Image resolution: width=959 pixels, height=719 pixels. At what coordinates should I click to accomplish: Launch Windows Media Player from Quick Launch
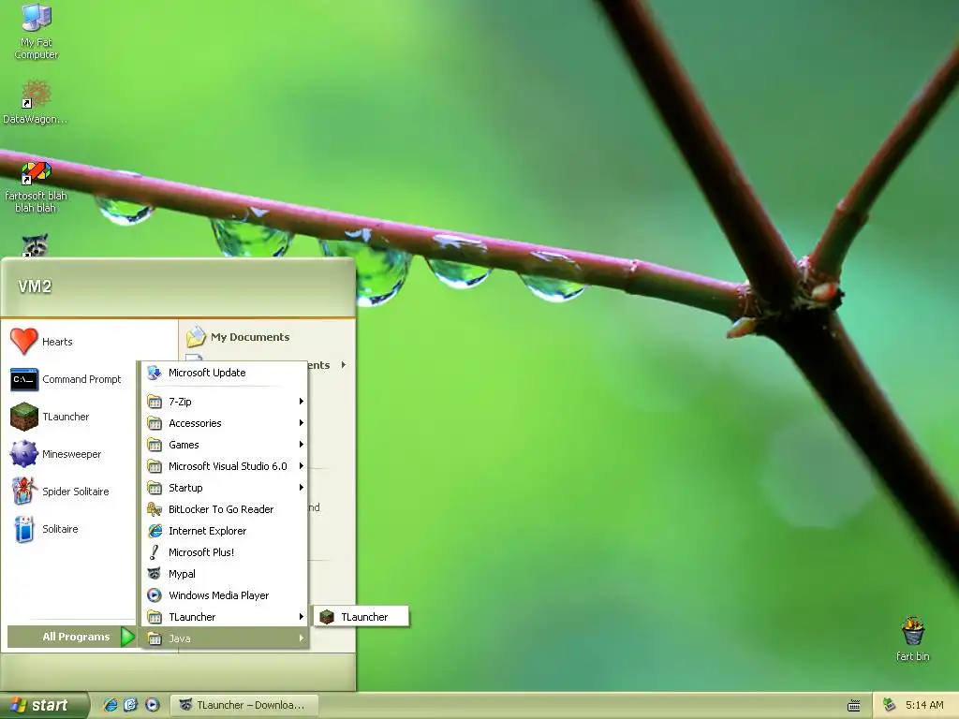[153, 705]
